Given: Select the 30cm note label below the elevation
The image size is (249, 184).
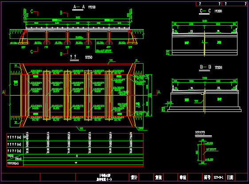Looking at the screenshot, I should [x=104, y=51].
